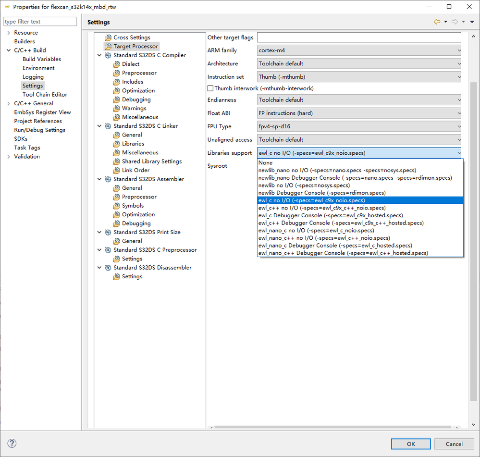
Task: Select ewl_c++ no I/O option
Action: 360,208
